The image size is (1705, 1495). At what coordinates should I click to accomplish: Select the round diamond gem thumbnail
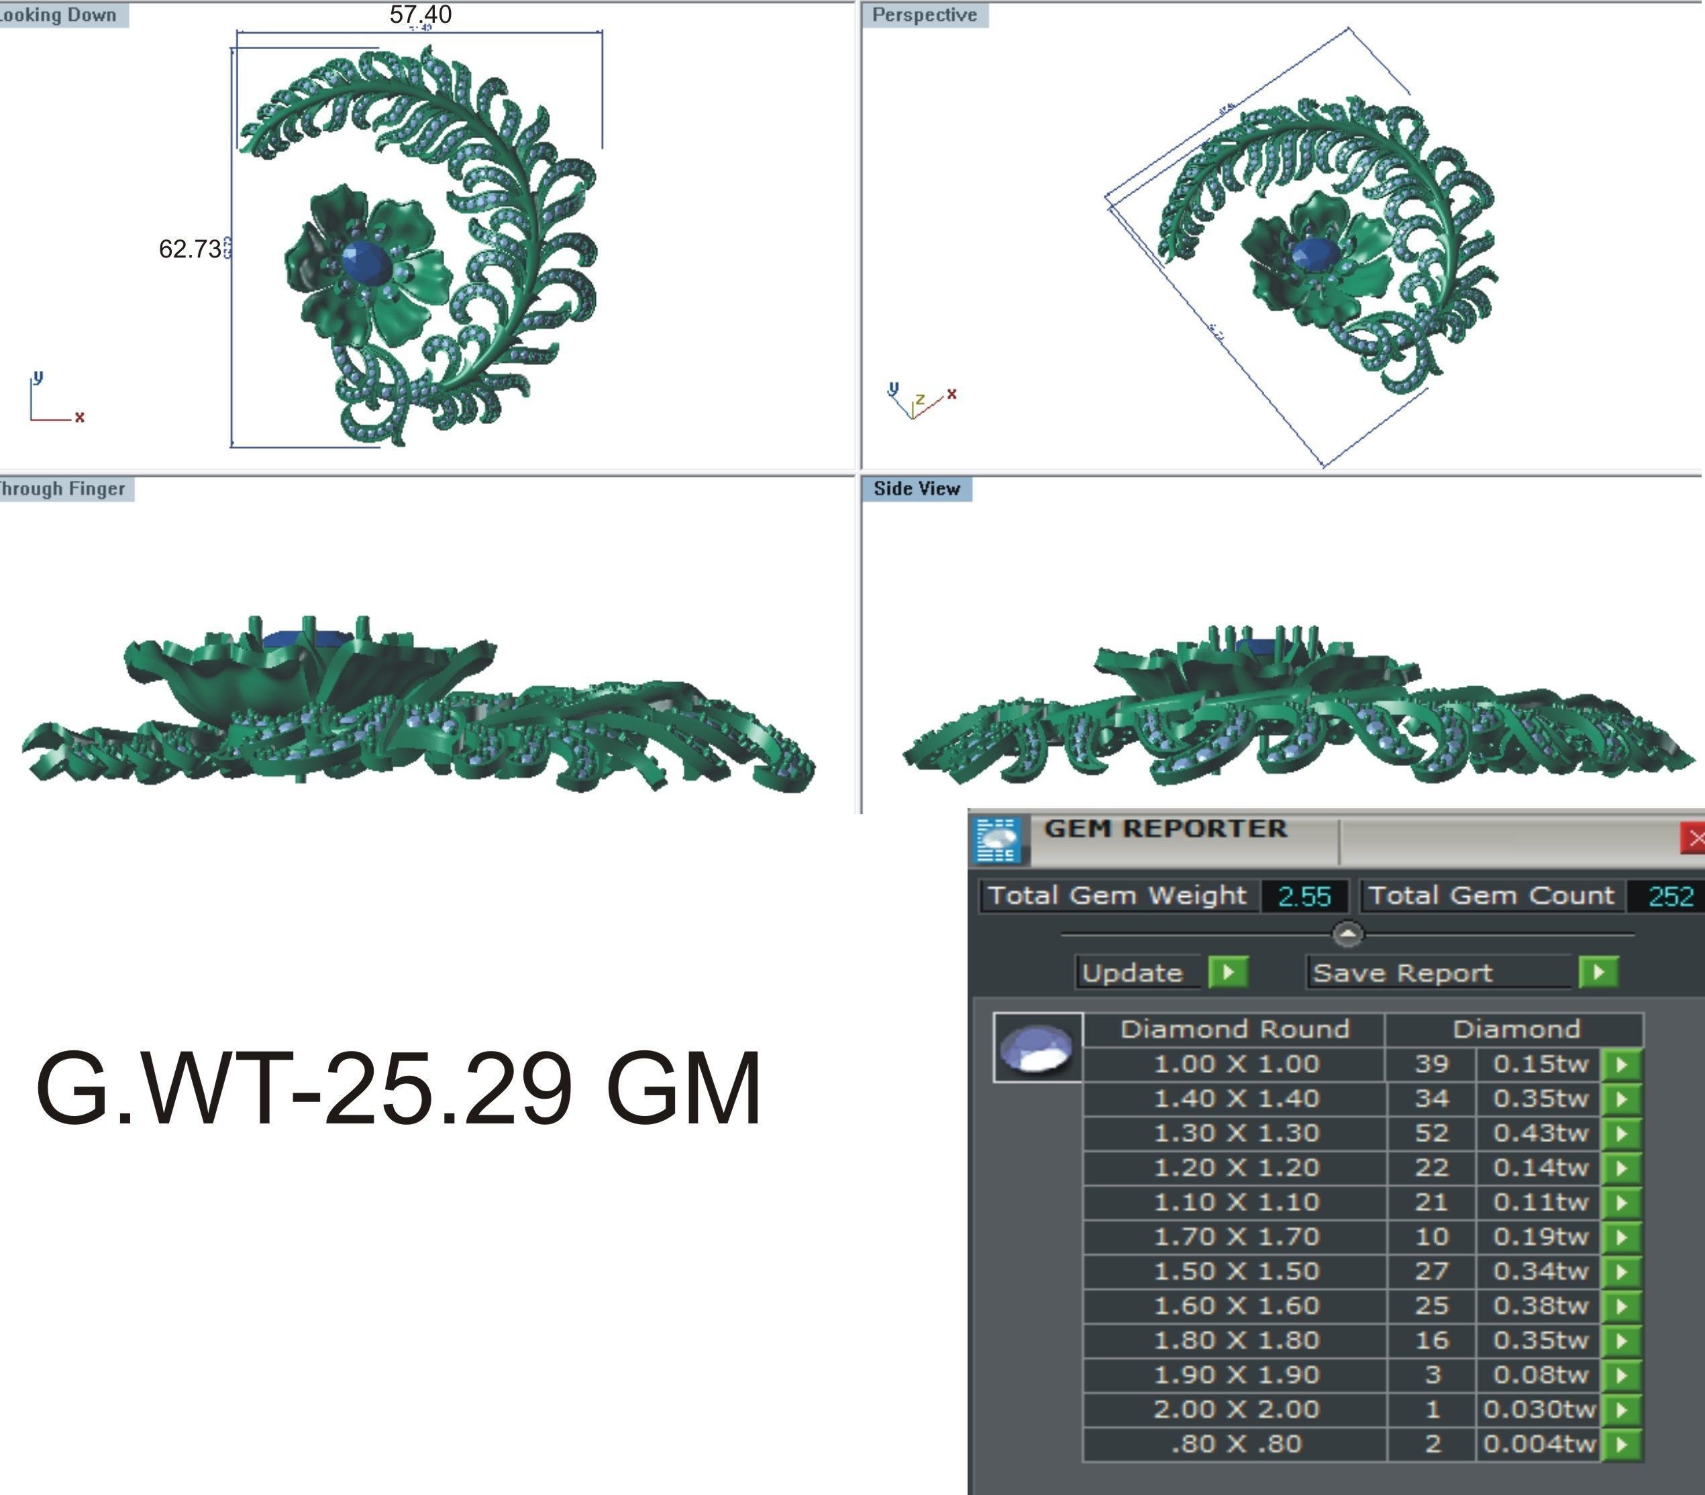coord(1037,1048)
